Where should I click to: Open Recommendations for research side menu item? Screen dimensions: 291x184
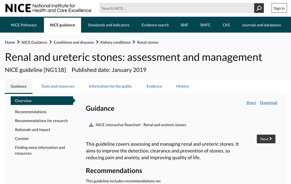pyautogui.click(x=41, y=121)
